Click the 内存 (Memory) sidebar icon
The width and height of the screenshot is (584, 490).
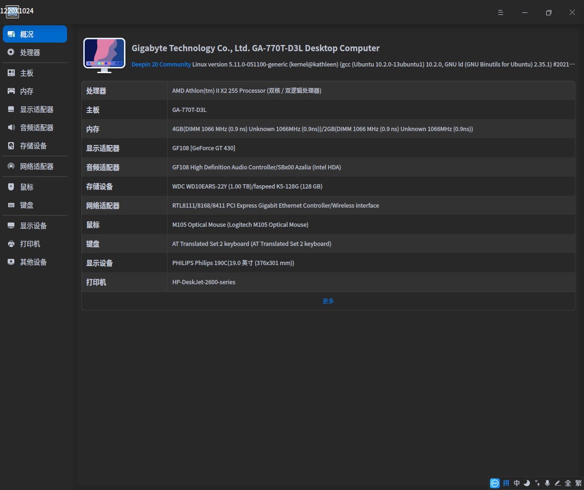click(11, 91)
